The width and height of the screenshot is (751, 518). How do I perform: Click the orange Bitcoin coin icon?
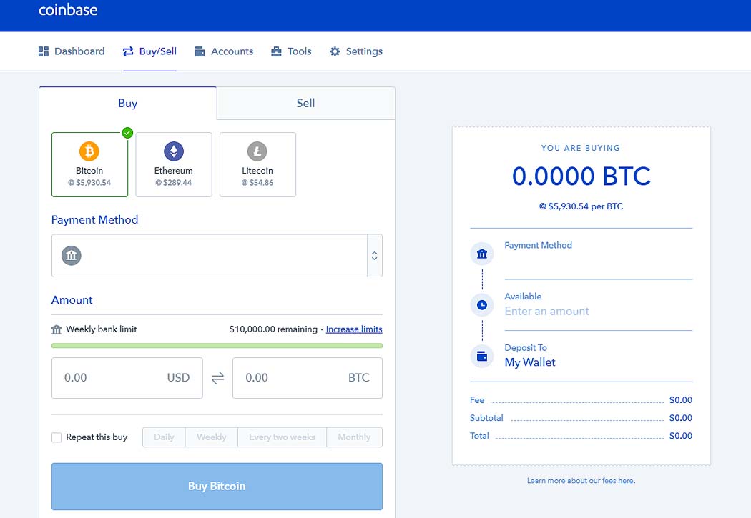point(89,151)
